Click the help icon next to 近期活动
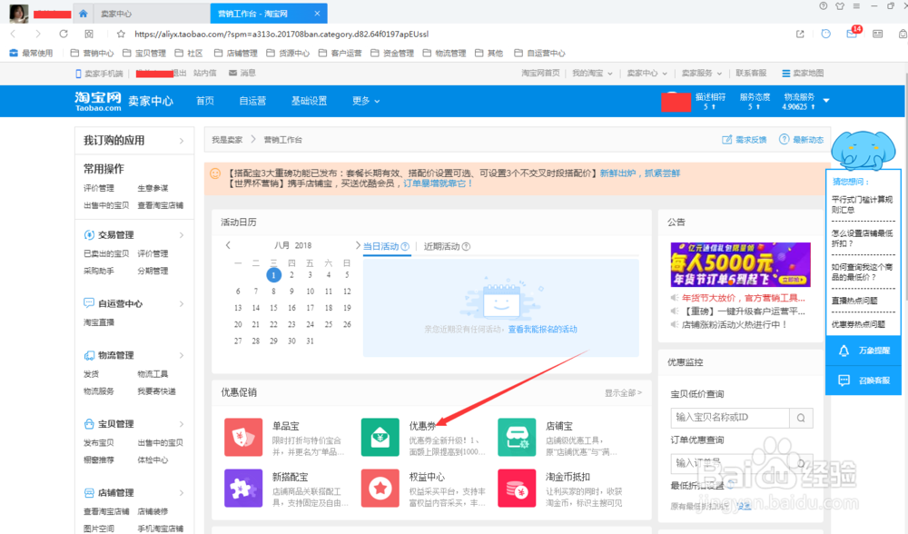The height and width of the screenshot is (534, 908). click(466, 246)
